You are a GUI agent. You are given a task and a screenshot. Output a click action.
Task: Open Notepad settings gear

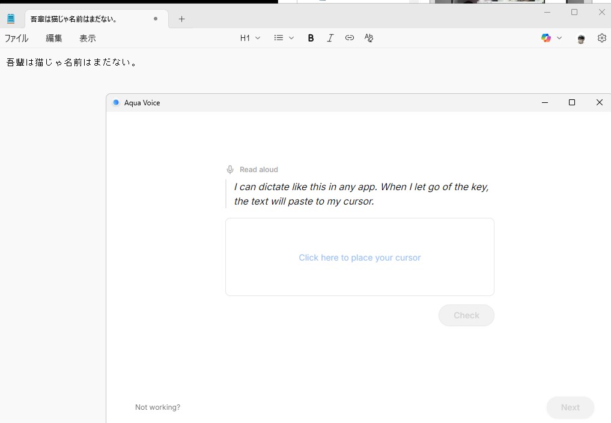pyautogui.click(x=601, y=38)
